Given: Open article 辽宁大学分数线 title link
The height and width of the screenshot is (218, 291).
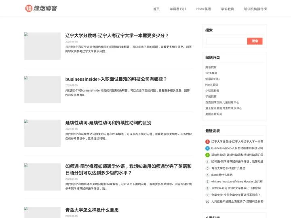Looking at the screenshot, I should point(117,36).
